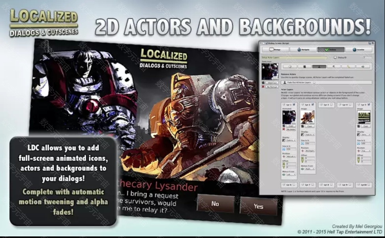The height and width of the screenshot is (238, 385).
Task: Click the Lyr 5 Size In % field
Action: (x=366, y=144)
